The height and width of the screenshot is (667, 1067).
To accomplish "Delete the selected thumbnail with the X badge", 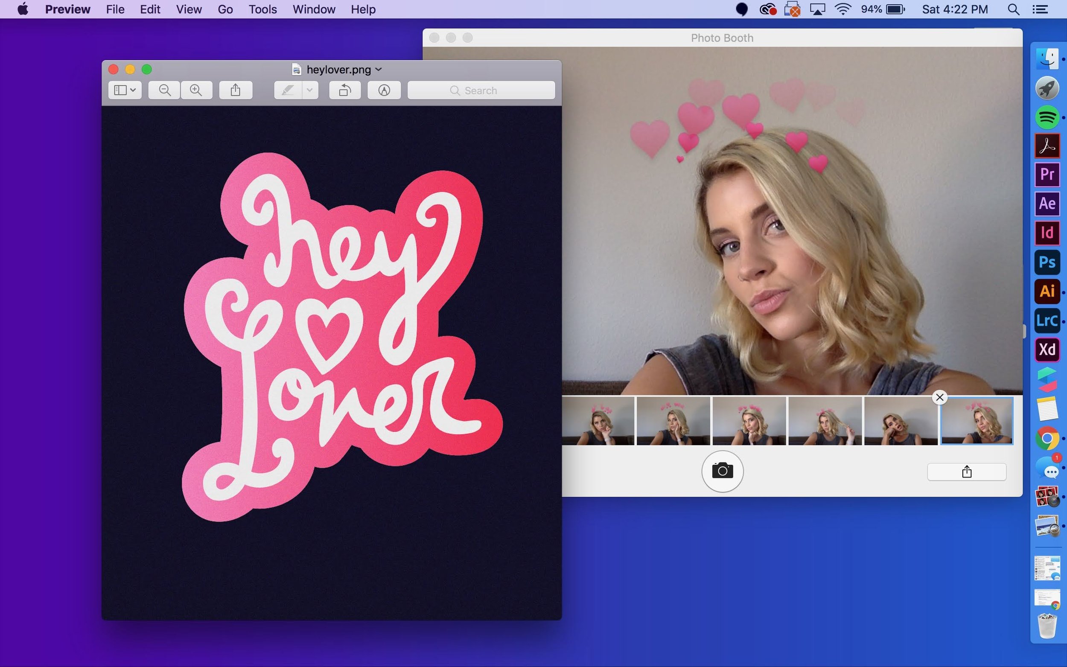I will [x=939, y=397].
